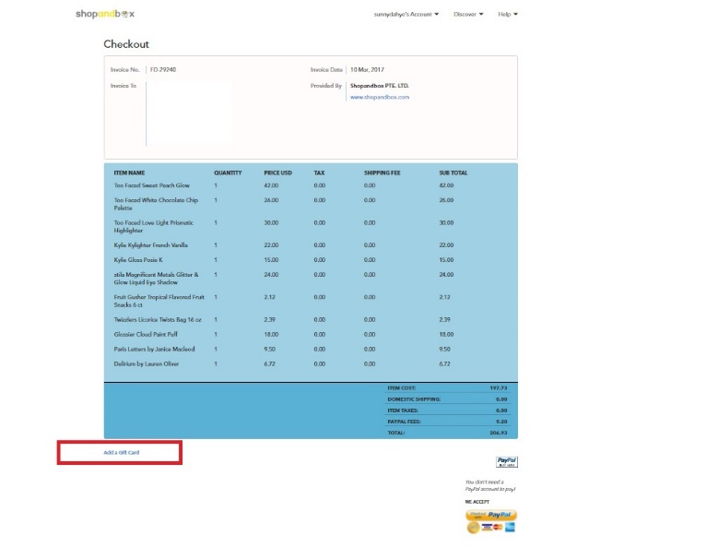The height and width of the screenshot is (547, 718).
Task: Select Too Faced Love Light Prismatic Highlighter
Action: [153, 226]
